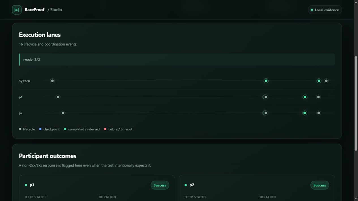
Task: Click the green dot in Local evidence badge
Action: pos(312,10)
